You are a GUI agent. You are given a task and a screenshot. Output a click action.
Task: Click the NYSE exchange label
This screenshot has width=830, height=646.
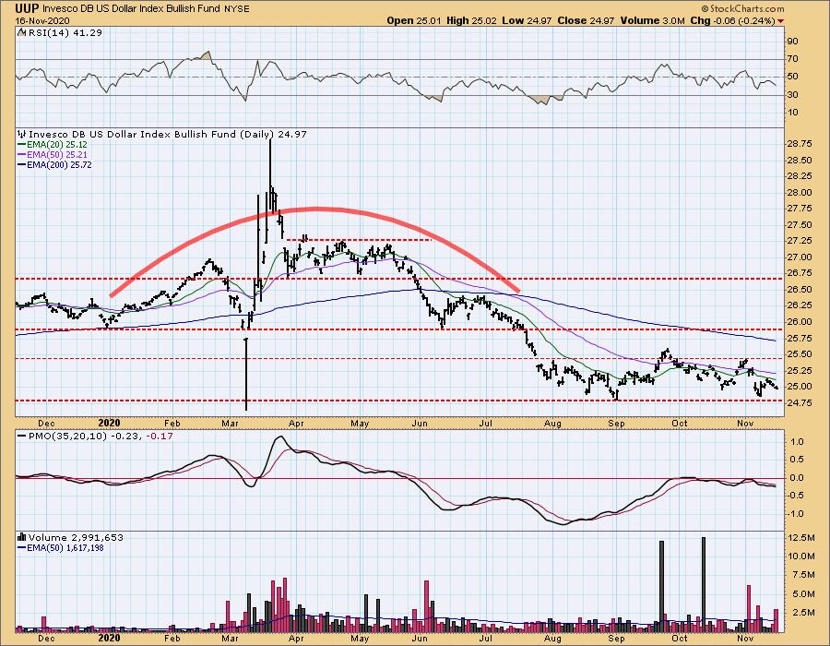click(237, 9)
